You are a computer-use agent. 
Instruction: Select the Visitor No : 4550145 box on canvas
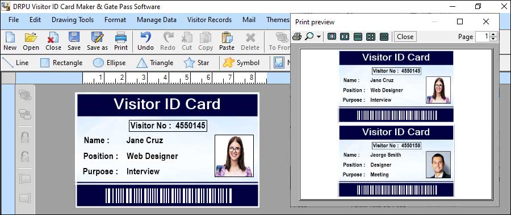coord(168,126)
